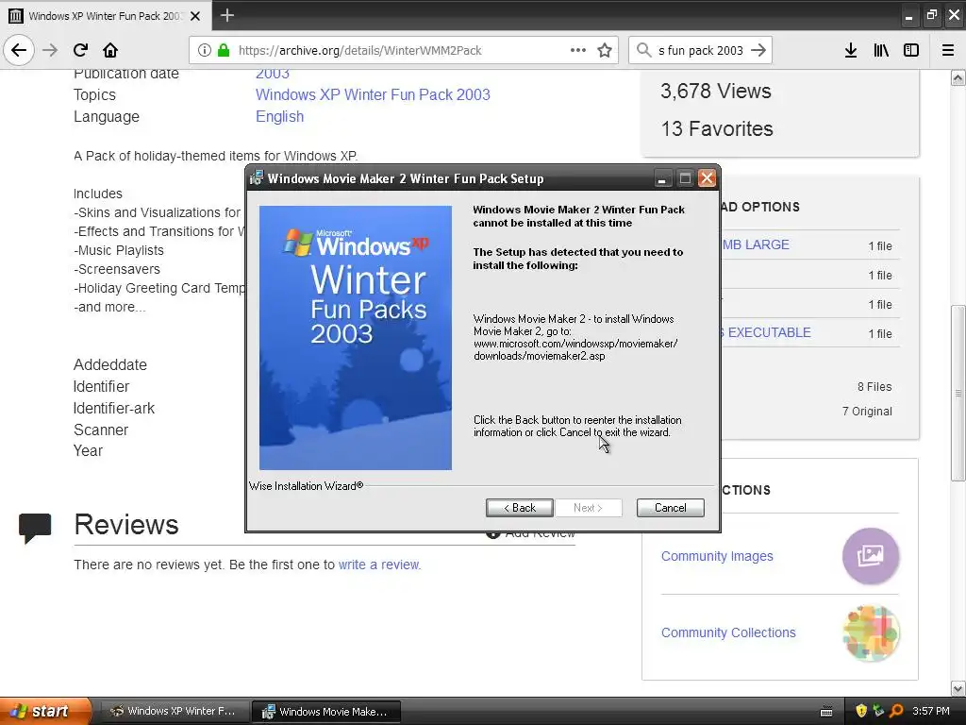Open Windows XP Winter Fun Pack 2003 topic link
Screen dimensions: 966x725
coord(373,94)
